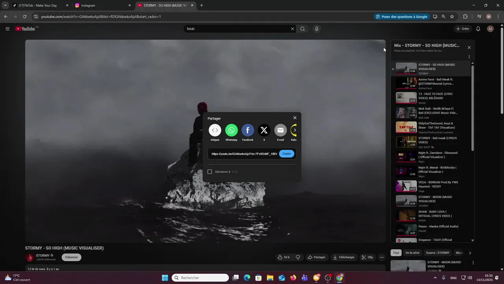Select the youtu.be share link field
The height and width of the screenshot is (284, 504).
click(244, 154)
